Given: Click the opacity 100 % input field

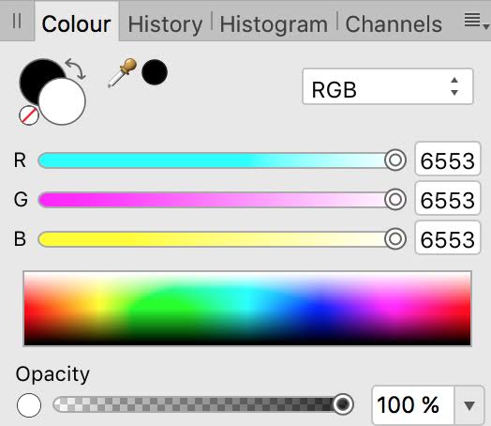Looking at the screenshot, I should tap(413, 405).
